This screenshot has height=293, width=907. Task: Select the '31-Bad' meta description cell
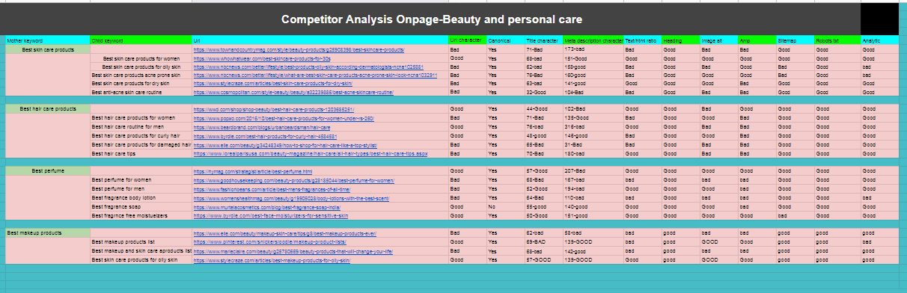[593, 145]
